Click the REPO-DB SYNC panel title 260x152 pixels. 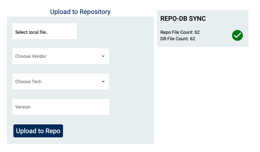coord(183,19)
